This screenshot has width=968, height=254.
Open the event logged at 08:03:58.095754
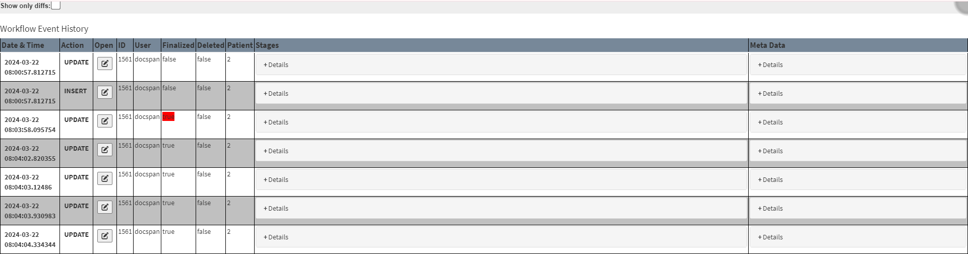click(x=104, y=121)
